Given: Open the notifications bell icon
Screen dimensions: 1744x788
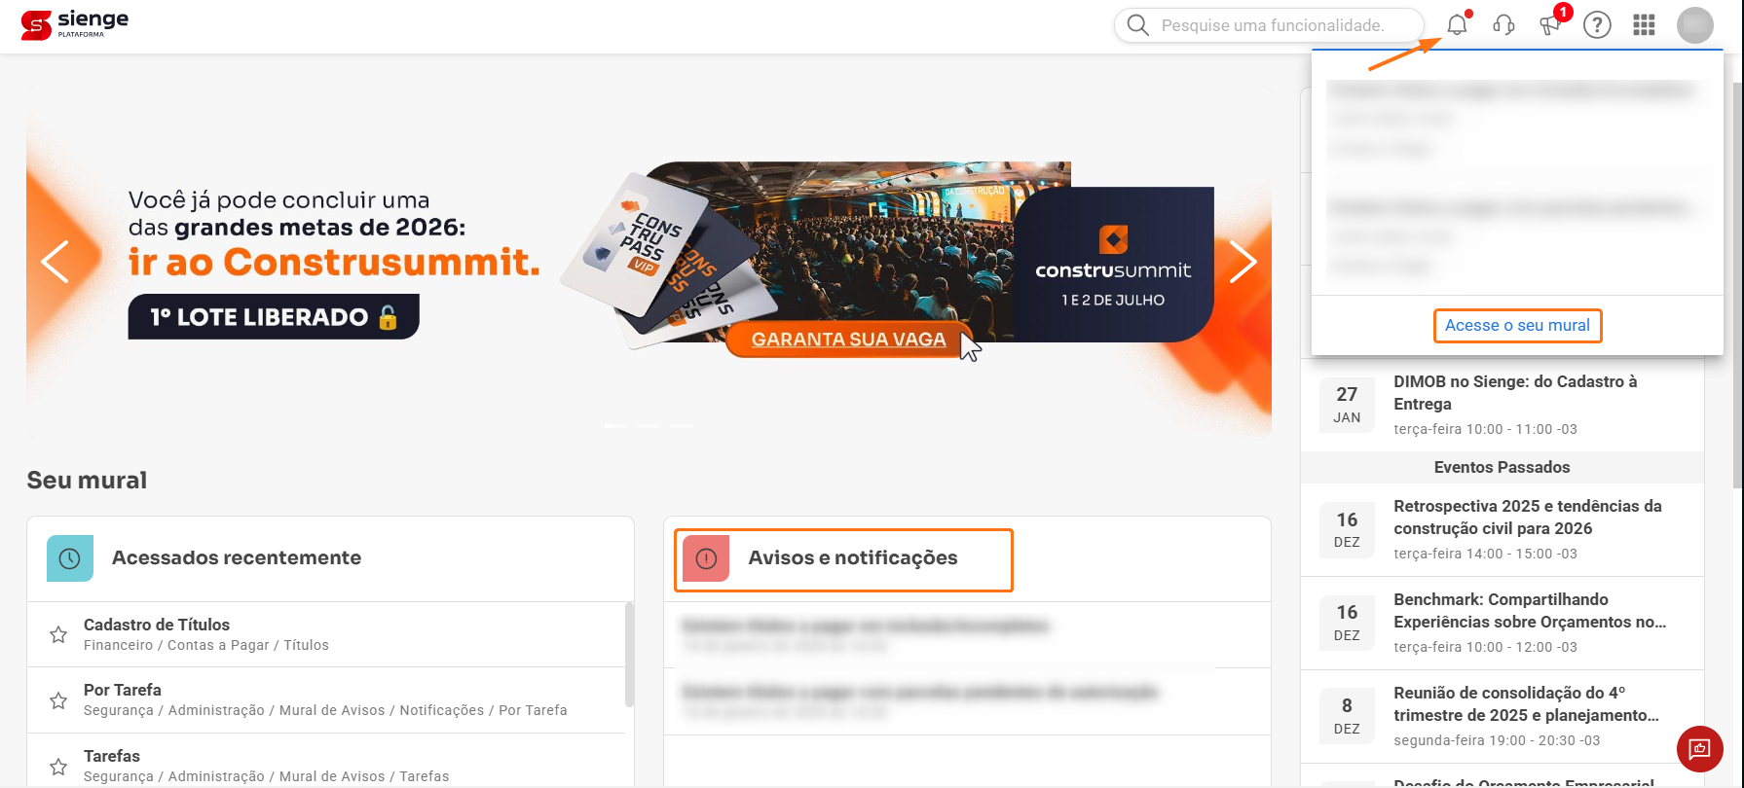Looking at the screenshot, I should click(1457, 25).
